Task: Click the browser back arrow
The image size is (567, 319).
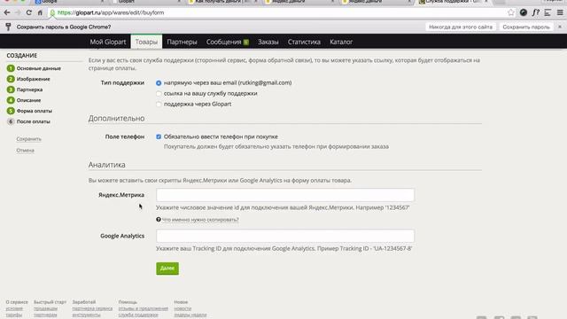Action: point(7,12)
